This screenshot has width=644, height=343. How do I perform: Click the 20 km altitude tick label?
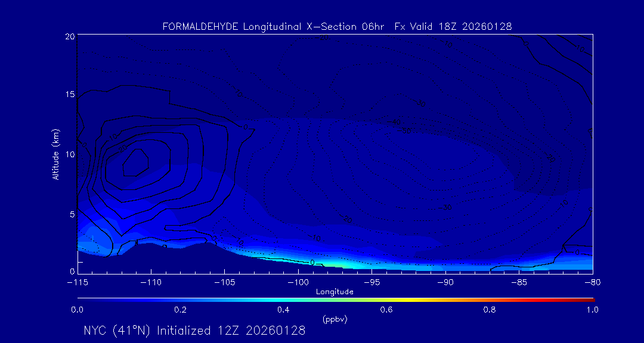coord(69,36)
